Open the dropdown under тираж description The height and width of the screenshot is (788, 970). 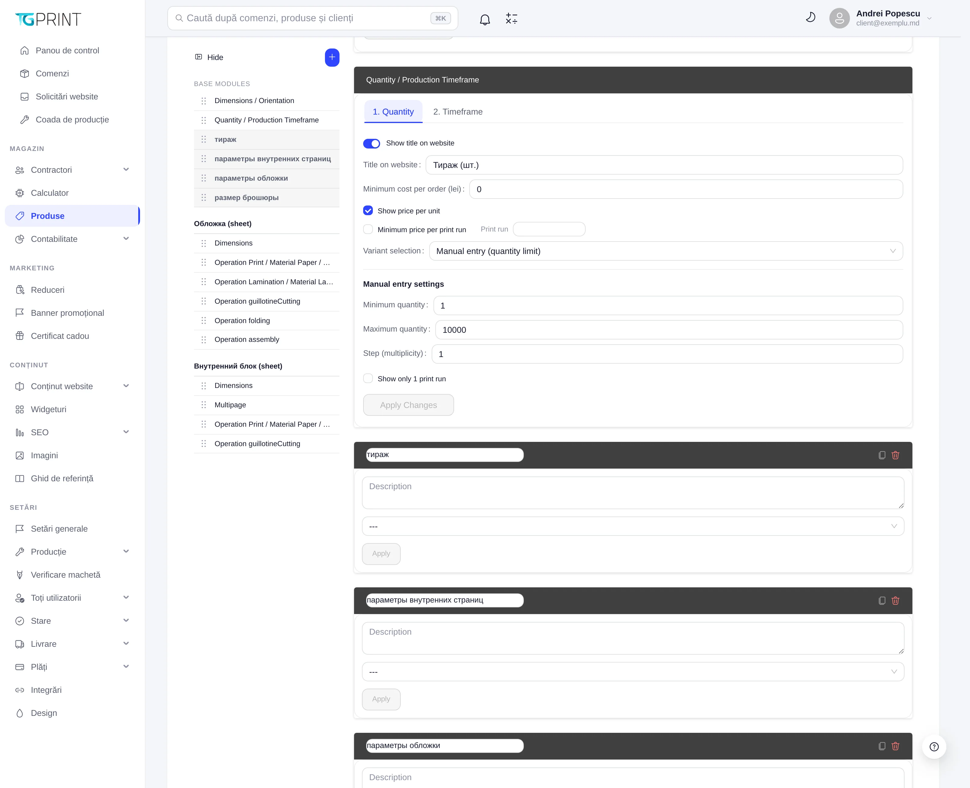pyautogui.click(x=633, y=526)
